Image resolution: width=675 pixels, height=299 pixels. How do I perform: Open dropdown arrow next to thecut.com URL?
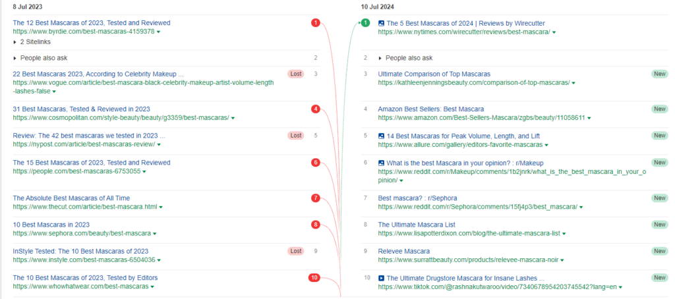[x=161, y=207]
